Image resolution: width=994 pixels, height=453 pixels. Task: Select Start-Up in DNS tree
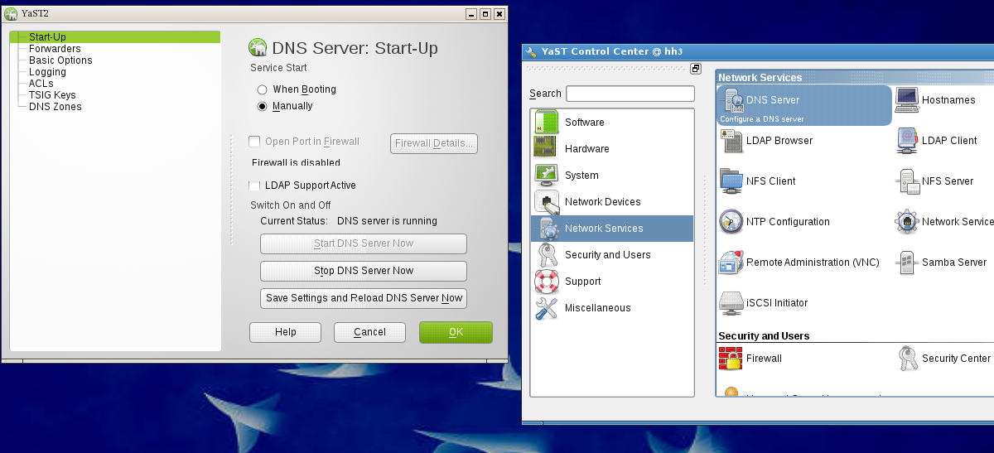[47, 37]
